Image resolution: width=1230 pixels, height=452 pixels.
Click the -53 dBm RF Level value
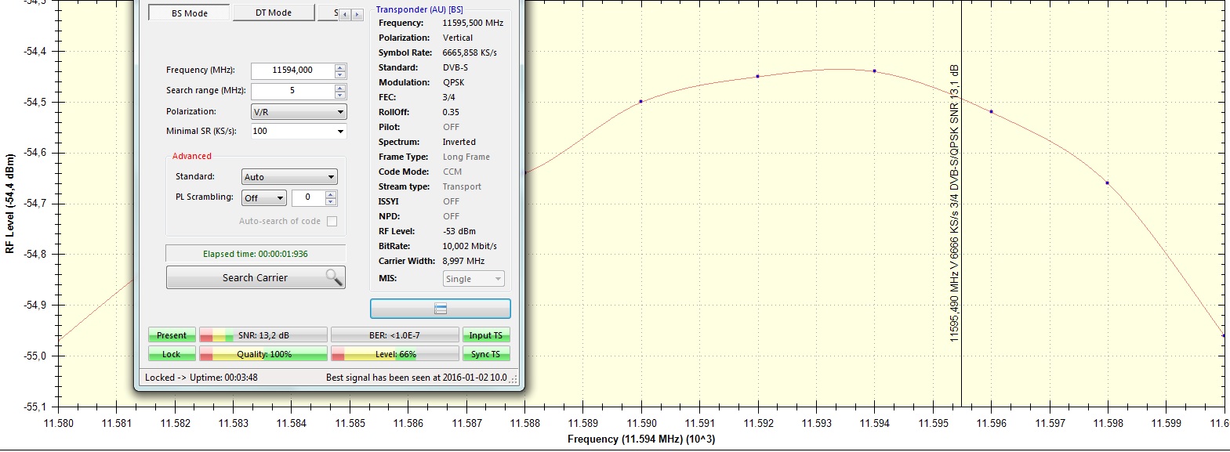coord(459,231)
